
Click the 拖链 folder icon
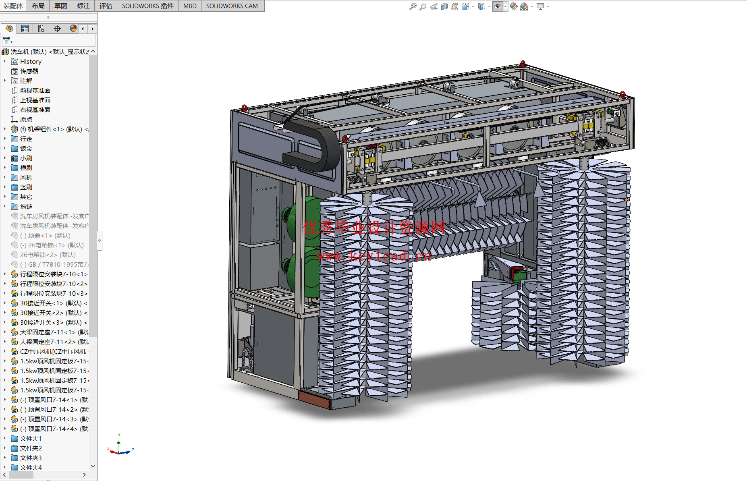[x=15, y=207]
